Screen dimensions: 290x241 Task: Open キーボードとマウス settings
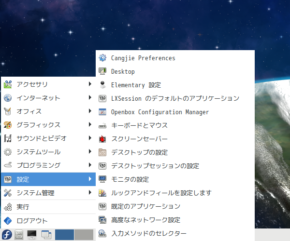pyautogui.click(x=175, y=125)
